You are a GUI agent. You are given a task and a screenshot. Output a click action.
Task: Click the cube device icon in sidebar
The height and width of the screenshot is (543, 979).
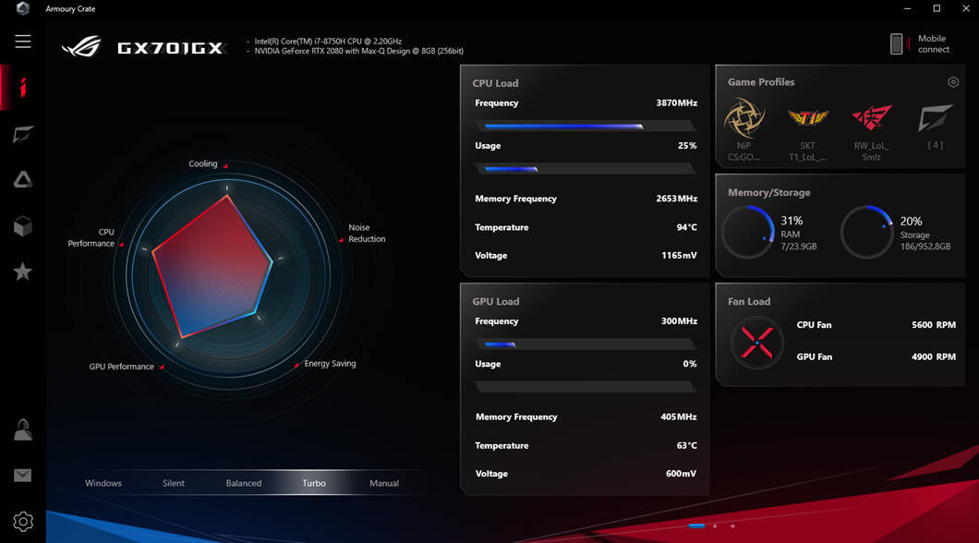point(22,226)
